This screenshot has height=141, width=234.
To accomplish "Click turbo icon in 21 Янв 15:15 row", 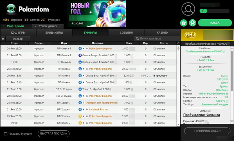I will click(84, 82).
